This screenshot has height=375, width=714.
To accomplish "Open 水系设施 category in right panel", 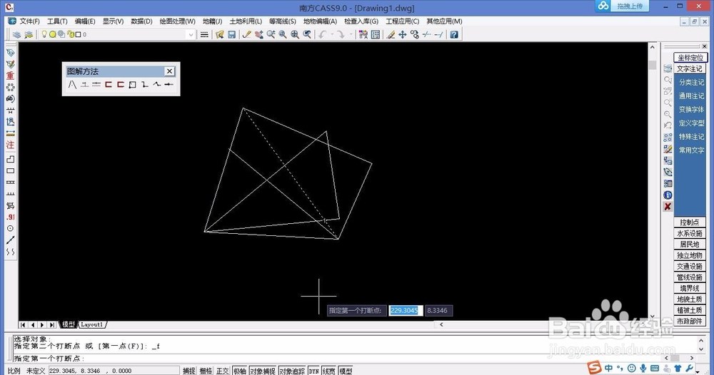I will 690,233.
